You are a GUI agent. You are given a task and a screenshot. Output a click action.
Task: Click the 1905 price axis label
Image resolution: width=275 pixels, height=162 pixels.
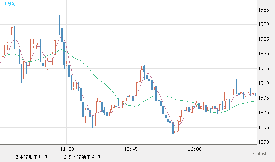tap(263, 98)
